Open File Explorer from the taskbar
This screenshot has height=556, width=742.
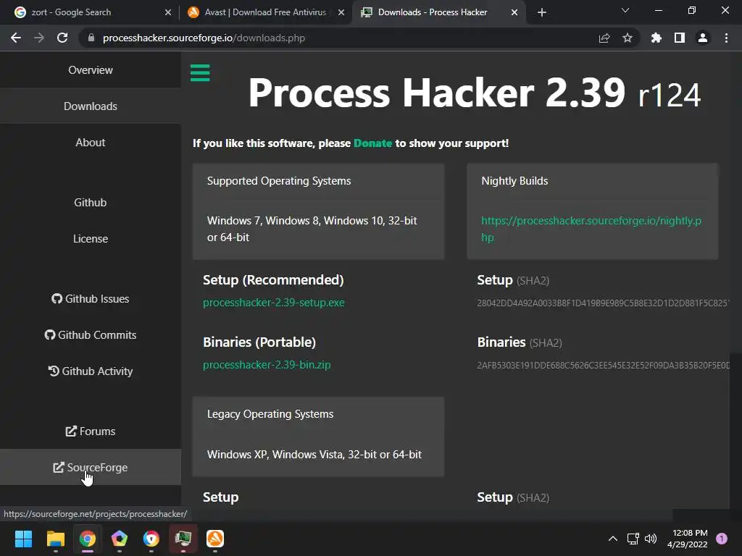(55, 539)
